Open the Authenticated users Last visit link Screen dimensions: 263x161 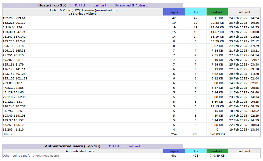point(134,146)
